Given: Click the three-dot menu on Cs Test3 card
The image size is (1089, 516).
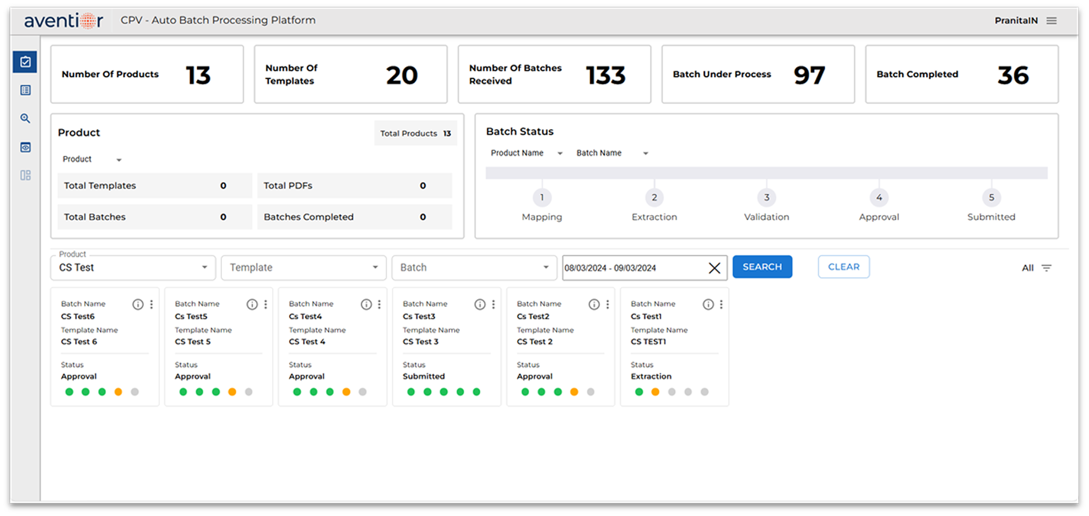Looking at the screenshot, I should (x=493, y=304).
